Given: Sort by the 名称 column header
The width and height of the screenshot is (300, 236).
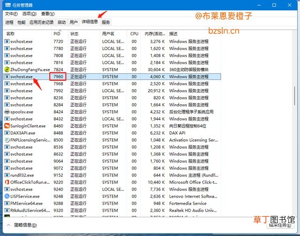Looking at the screenshot, I should click(27, 34).
